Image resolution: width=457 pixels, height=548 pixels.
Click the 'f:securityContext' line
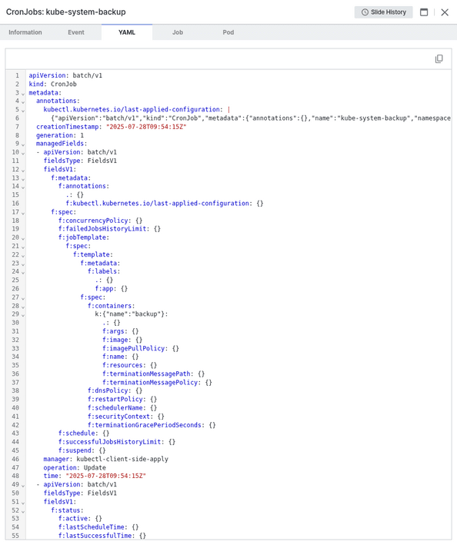tap(126, 417)
